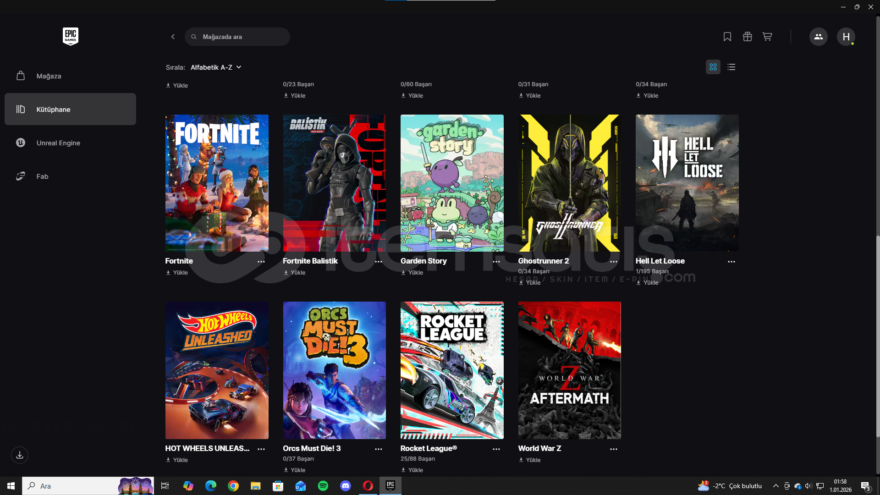Click the Garden Story cover thumbnail
880x495 pixels.
pyautogui.click(x=452, y=183)
